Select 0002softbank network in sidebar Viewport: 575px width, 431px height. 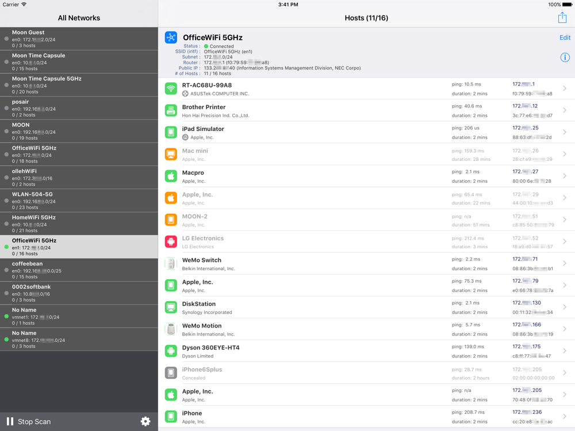(x=79, y=293)
